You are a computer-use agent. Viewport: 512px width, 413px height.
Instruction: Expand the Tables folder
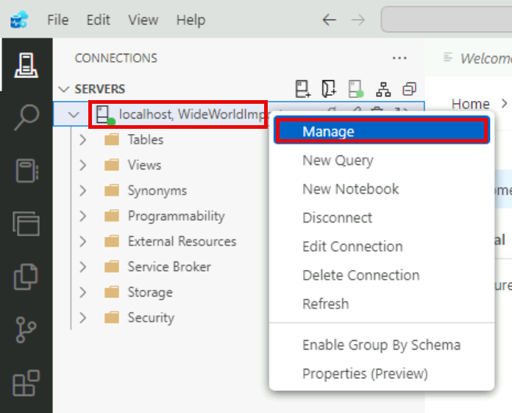click(82, 140)
